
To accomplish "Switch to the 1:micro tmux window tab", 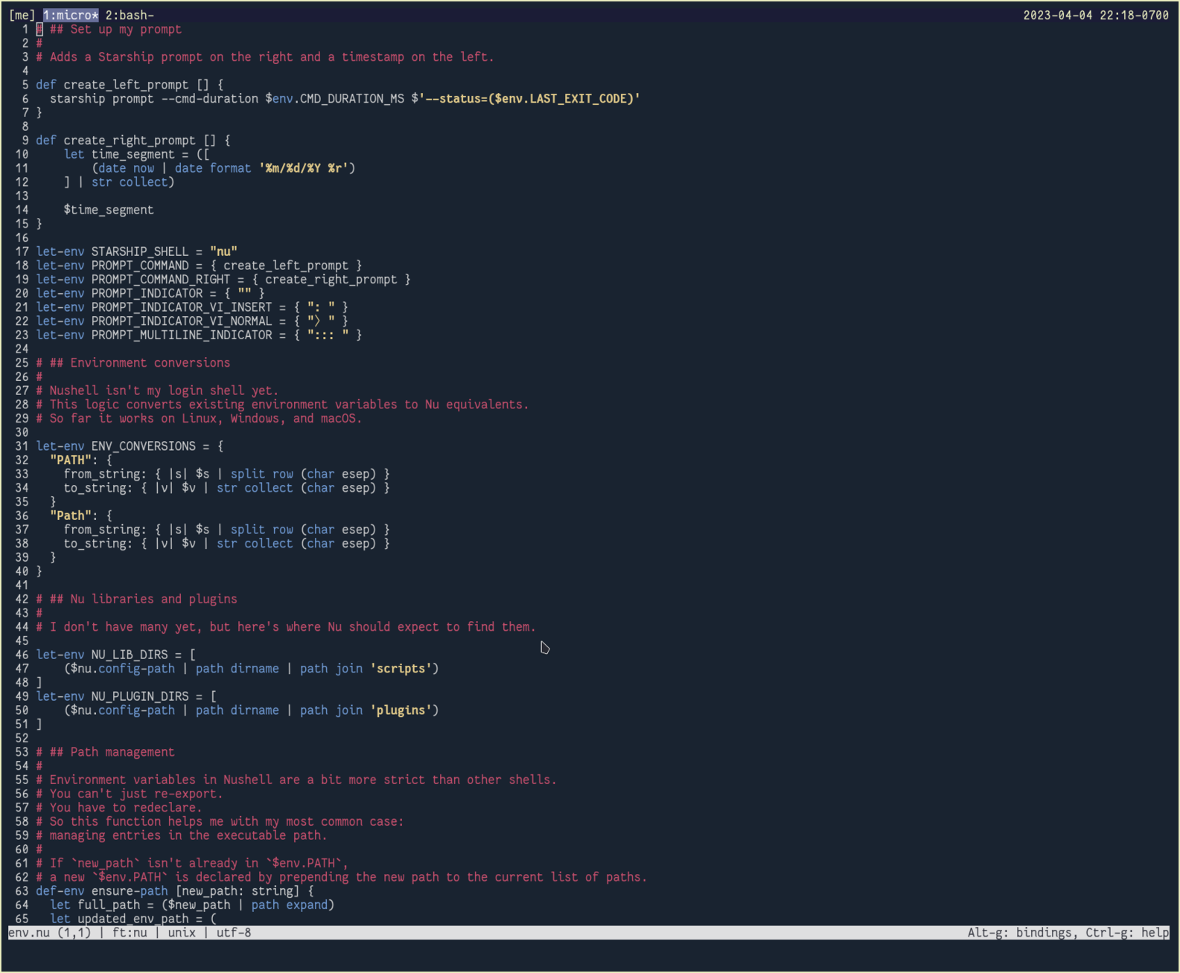I will click(71, 15).
